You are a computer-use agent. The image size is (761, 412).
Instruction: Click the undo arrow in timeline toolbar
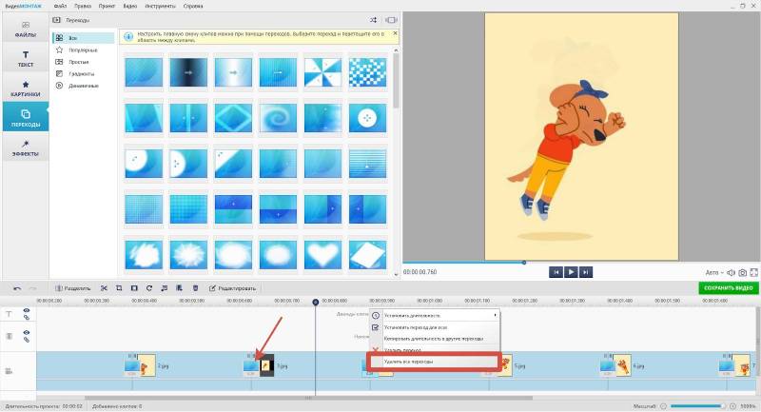(17, 288)
